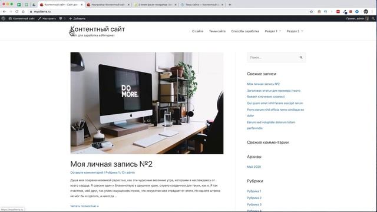
Task: Open Добавить menu in admin bar
Action: 77,18
